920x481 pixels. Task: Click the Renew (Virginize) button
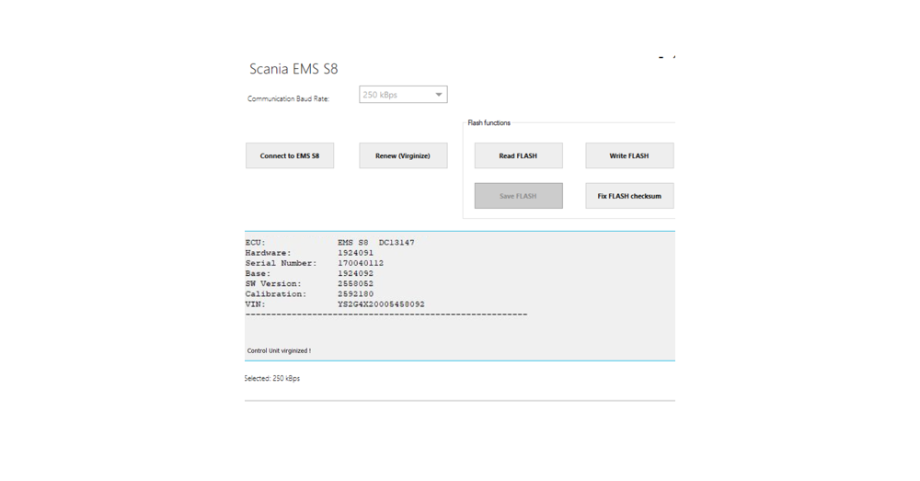(403, 155)
